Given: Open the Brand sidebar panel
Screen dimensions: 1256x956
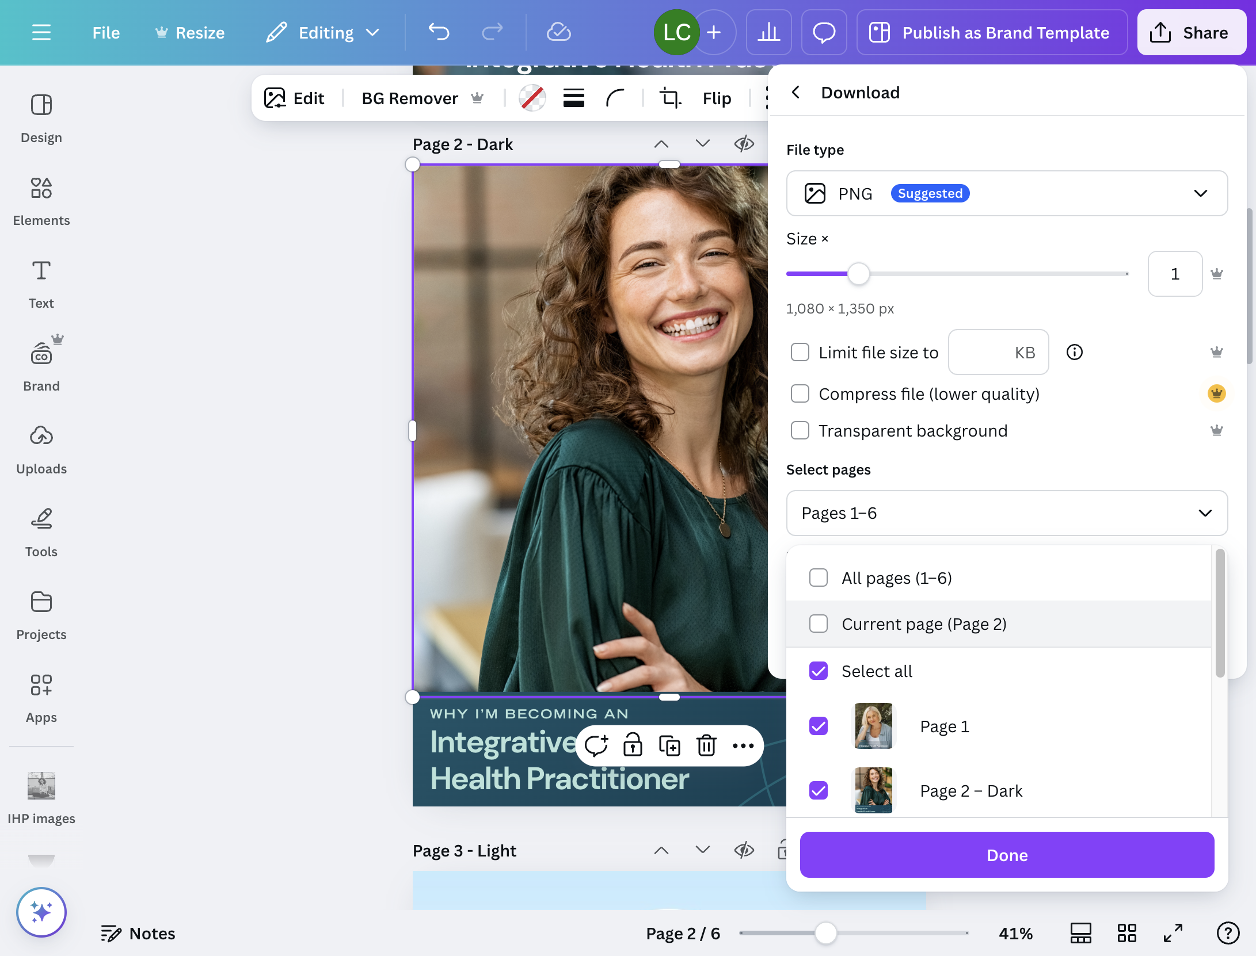Looking at the screenshot, I should (x=41, y=366).
